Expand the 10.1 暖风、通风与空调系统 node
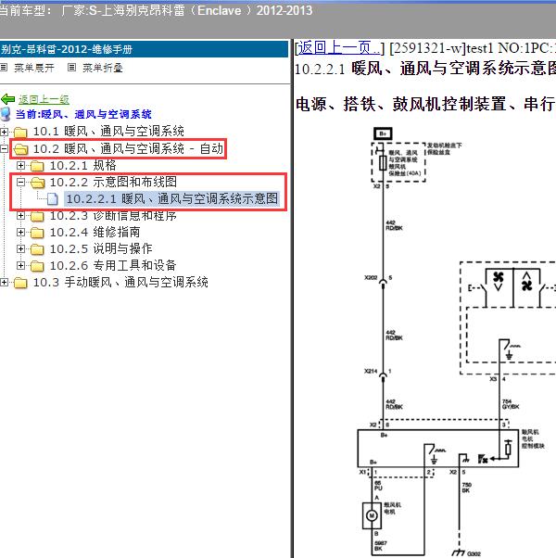This screenshot has height=558, width=556. point(4,132)
